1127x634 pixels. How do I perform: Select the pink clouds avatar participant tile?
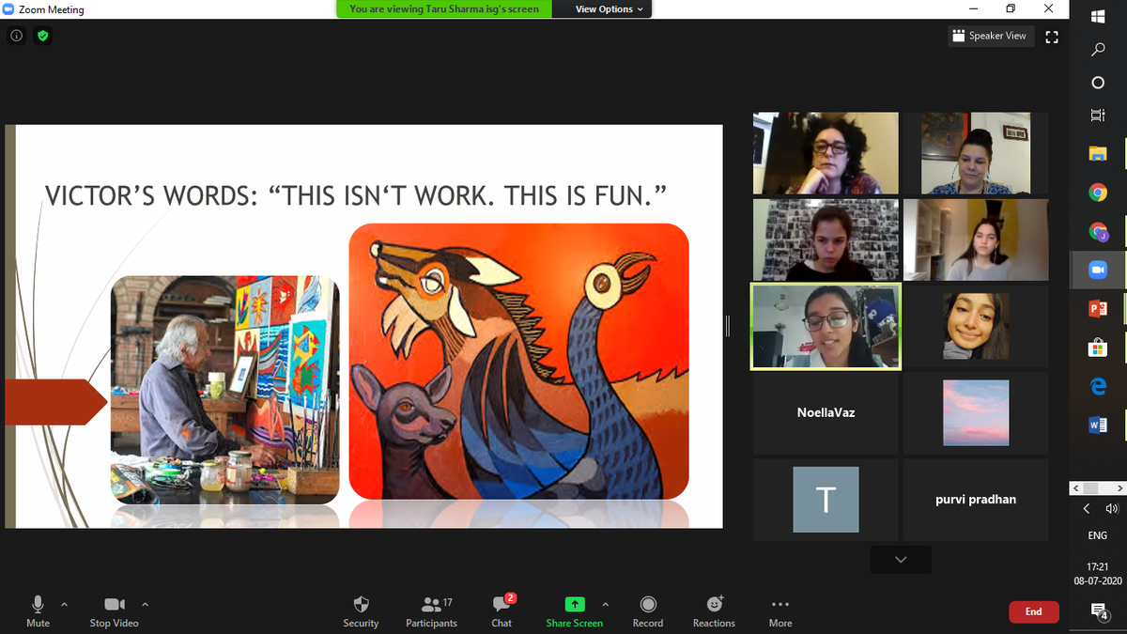(976, 412)
